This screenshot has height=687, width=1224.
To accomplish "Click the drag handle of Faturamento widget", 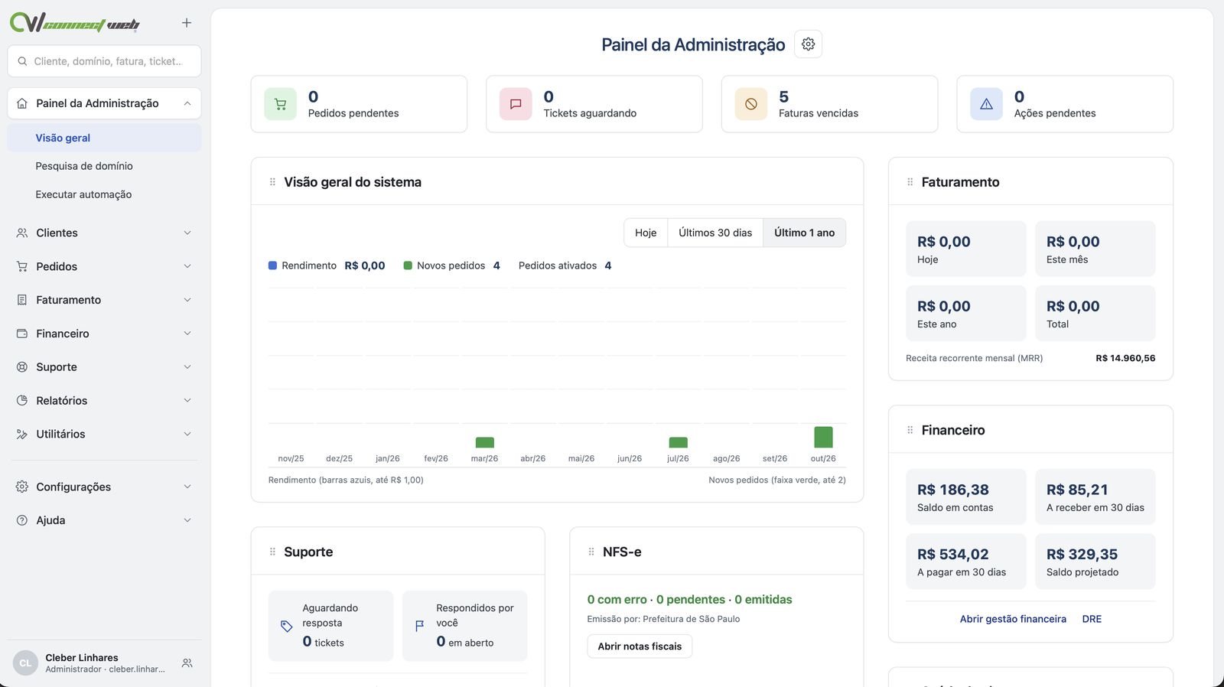I will coord(910,182).
